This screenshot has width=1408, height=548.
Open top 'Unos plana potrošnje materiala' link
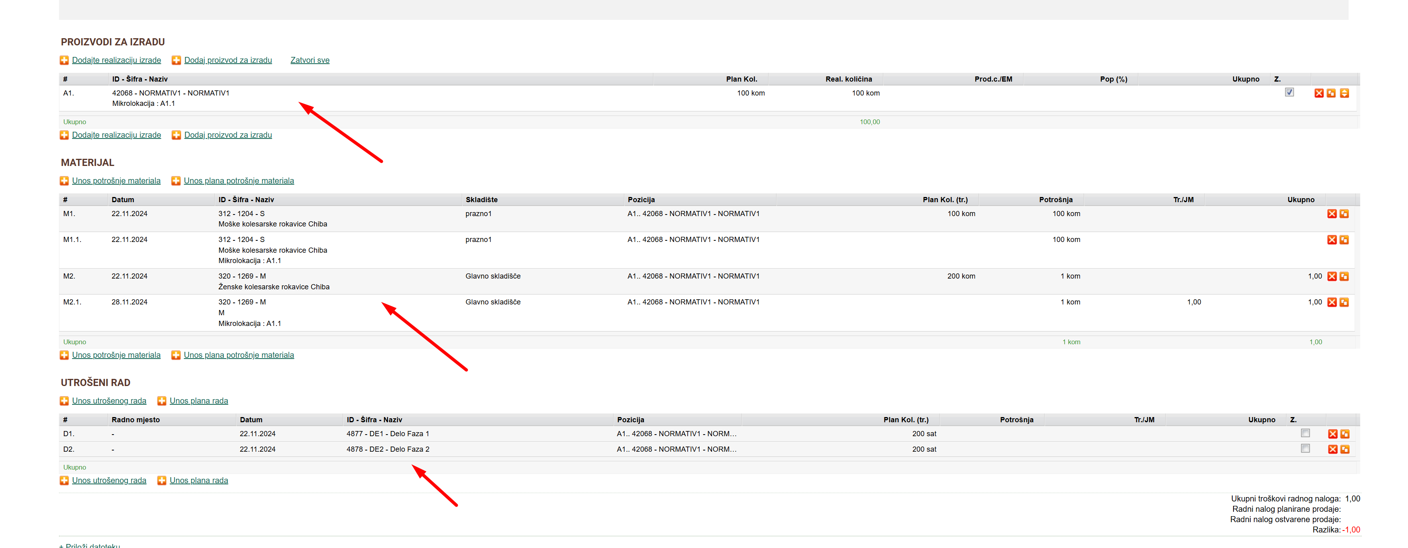point(238,181)
